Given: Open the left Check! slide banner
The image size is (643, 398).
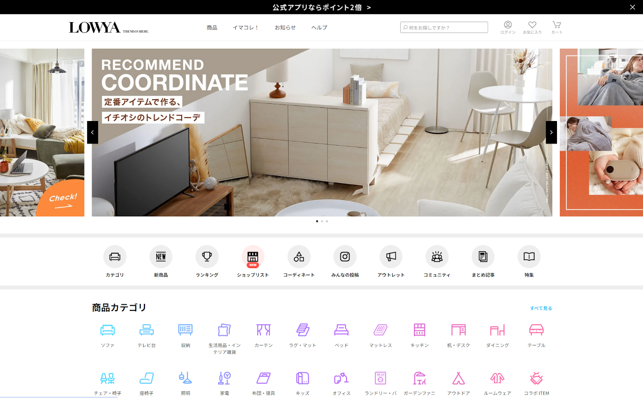Looking at the screenshot, I should click(x=42, y=132).
